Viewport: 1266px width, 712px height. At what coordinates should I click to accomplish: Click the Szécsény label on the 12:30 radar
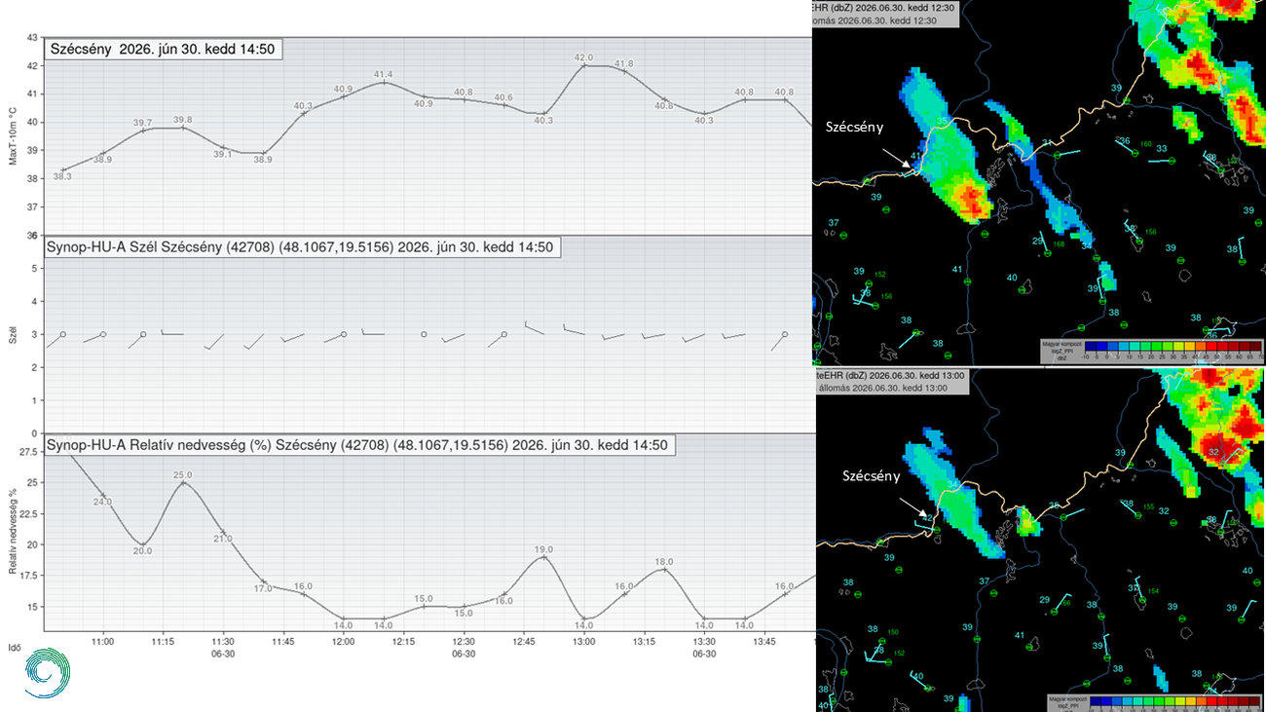click(x=857, y=127)
